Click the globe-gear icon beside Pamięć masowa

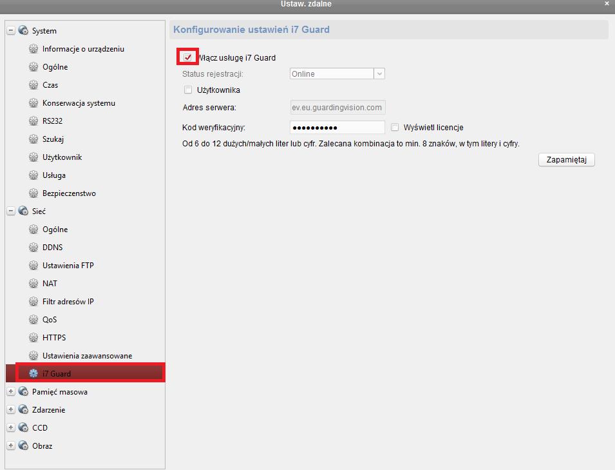click(x=24, y=391)
